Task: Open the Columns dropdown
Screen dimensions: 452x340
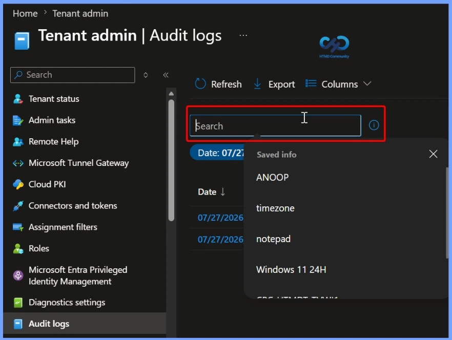Action: click(x=338, y=84)
